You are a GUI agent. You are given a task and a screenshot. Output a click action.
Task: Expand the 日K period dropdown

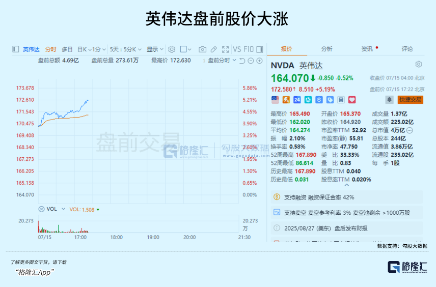click(x=84, y=49)
